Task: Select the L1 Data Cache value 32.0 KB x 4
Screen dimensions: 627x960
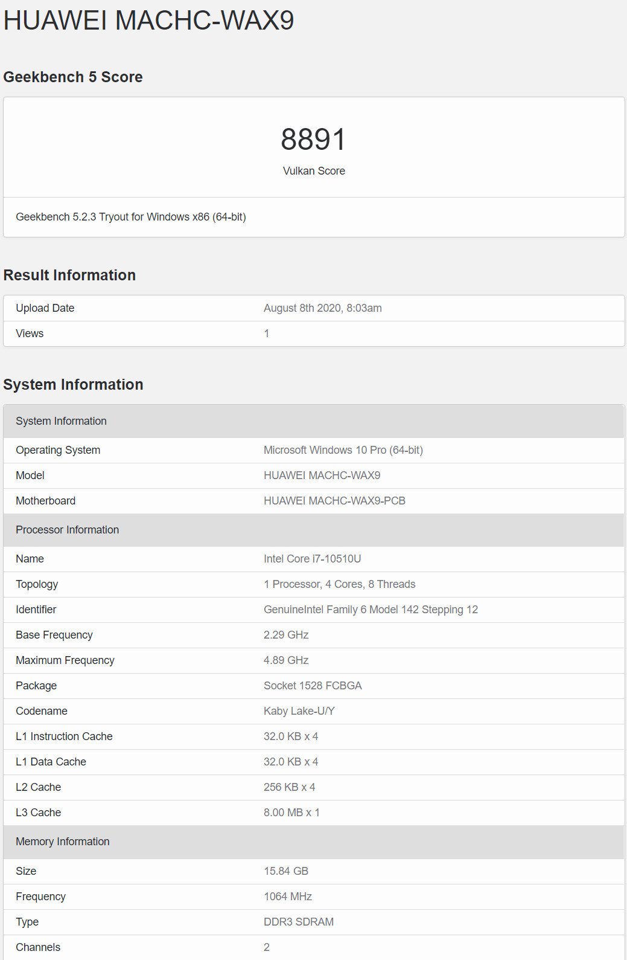Action: tap(291, 762)
